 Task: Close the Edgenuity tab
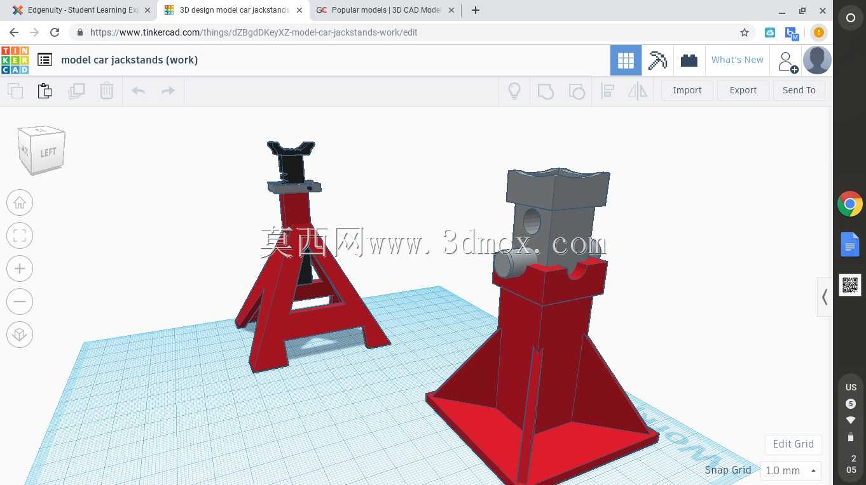(x=148, y=10)
